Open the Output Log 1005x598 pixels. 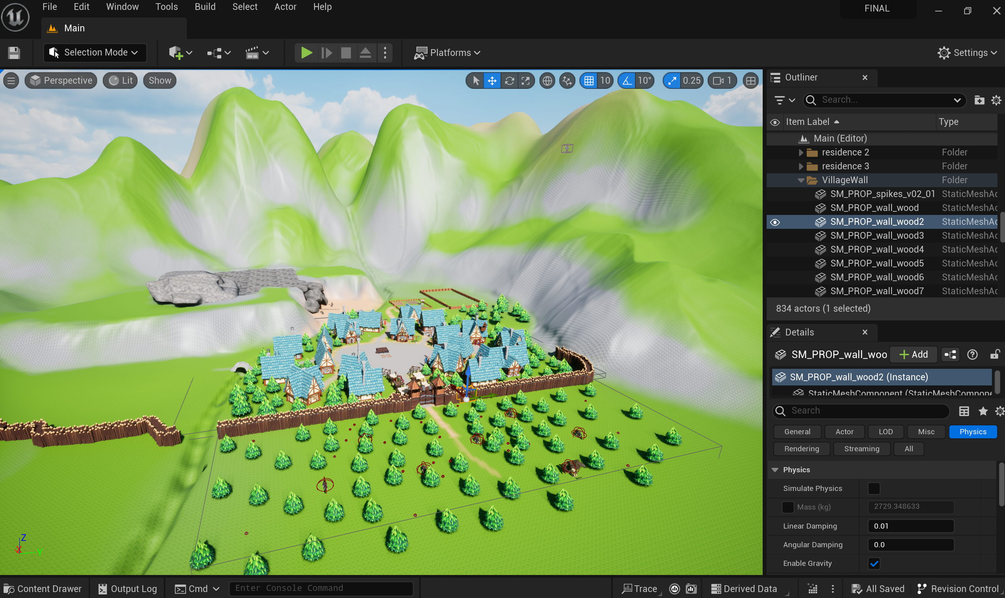pyautogui.click(x=127, y=589)
